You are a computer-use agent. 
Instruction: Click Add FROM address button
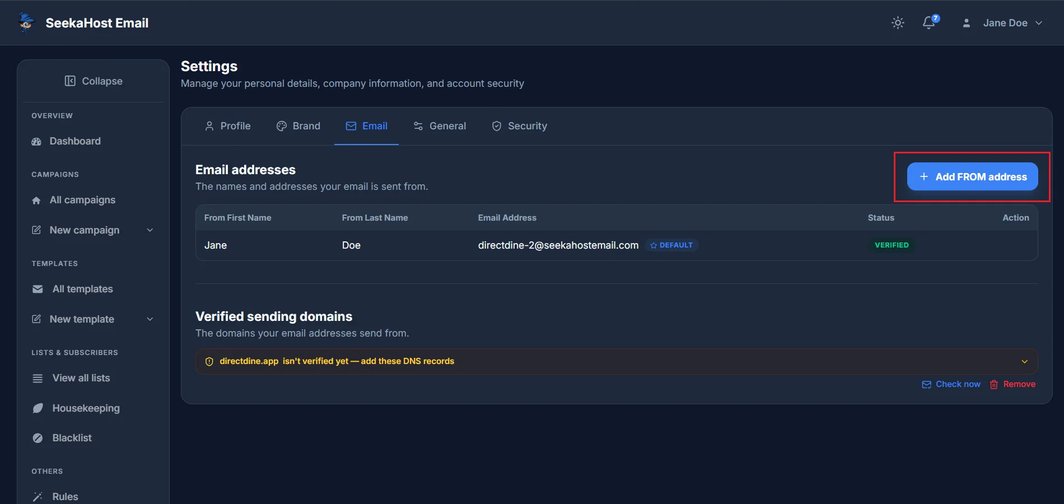pyautogui.click(x=972, y=176)
